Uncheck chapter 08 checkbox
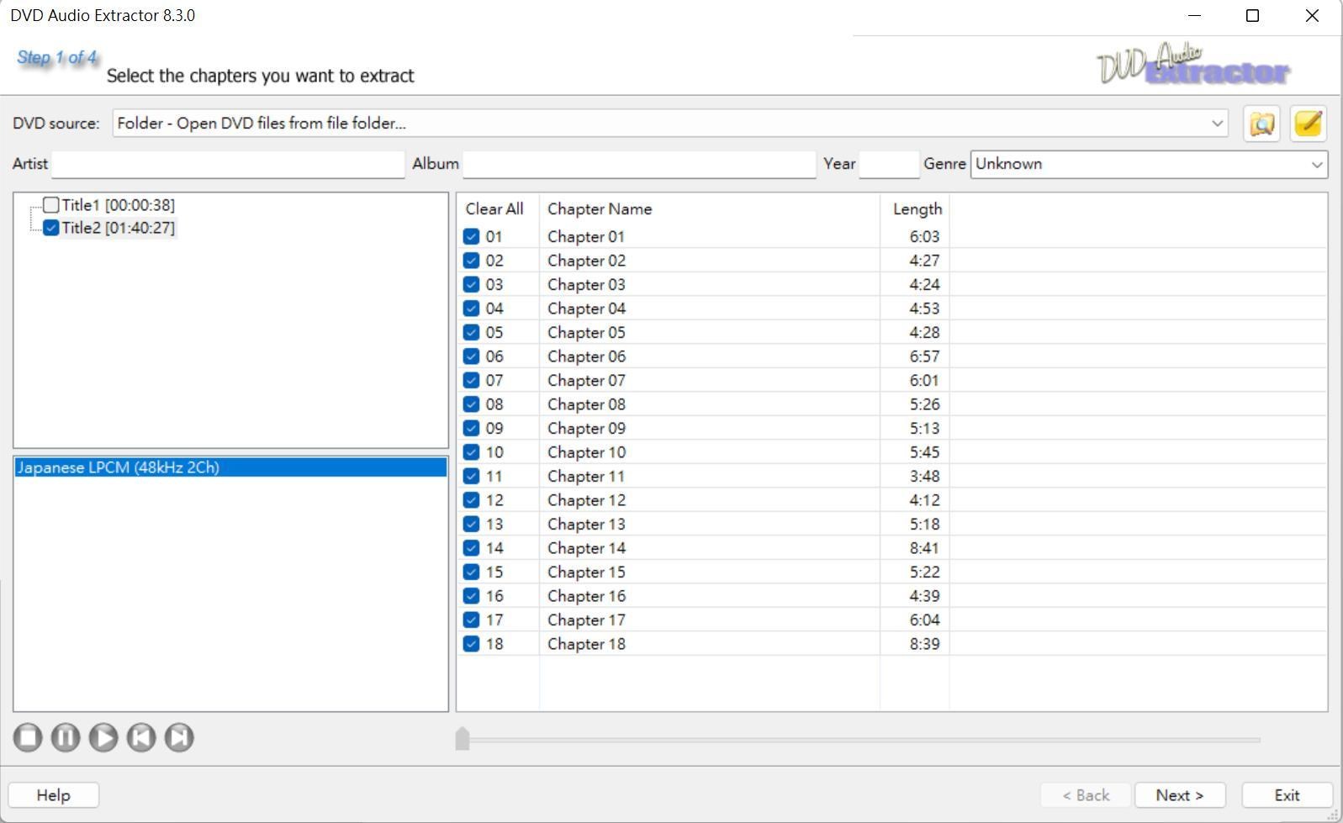1343x823 pixels. coord(471,404)
